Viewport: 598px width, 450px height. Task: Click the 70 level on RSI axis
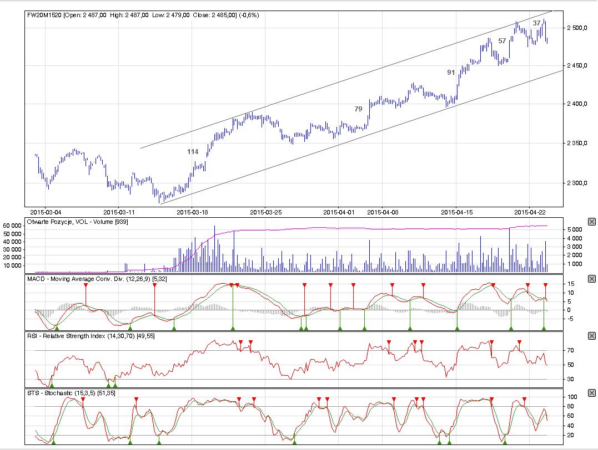pyautogui.click(x=571, y=350)
